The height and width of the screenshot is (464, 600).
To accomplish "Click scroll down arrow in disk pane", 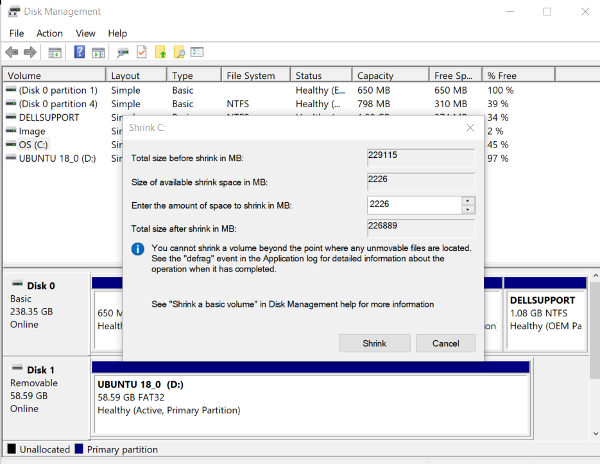I will (x=596, y=434).
